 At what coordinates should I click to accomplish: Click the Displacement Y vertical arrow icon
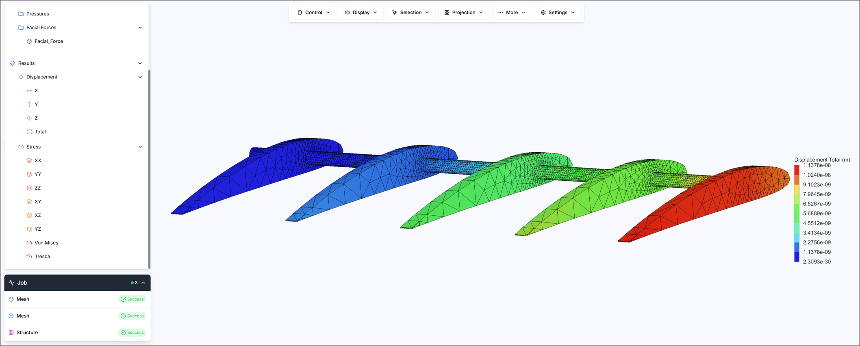click(x=29, y=104)
